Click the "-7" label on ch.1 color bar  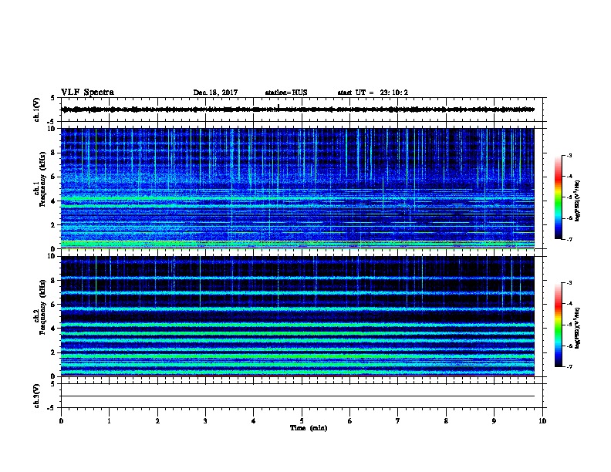(569, 239)
